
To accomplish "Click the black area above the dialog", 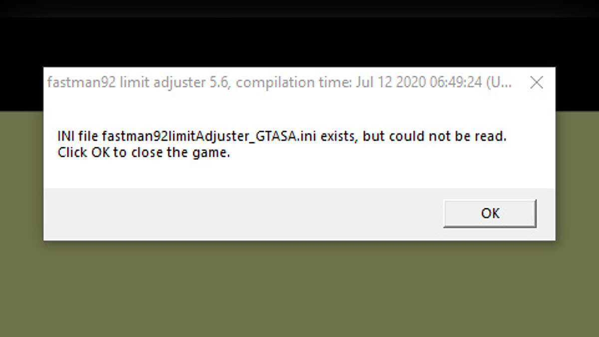I will point(299,42).
